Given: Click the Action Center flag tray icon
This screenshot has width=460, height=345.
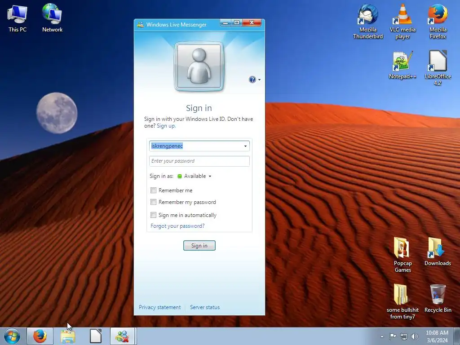Looking at the screenshot, I should 393,336.
